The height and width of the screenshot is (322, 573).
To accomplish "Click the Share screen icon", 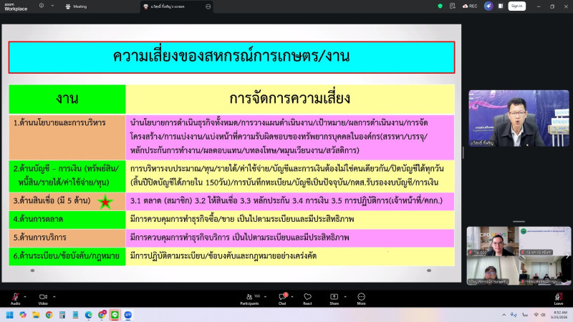I will tap(334, 296).
